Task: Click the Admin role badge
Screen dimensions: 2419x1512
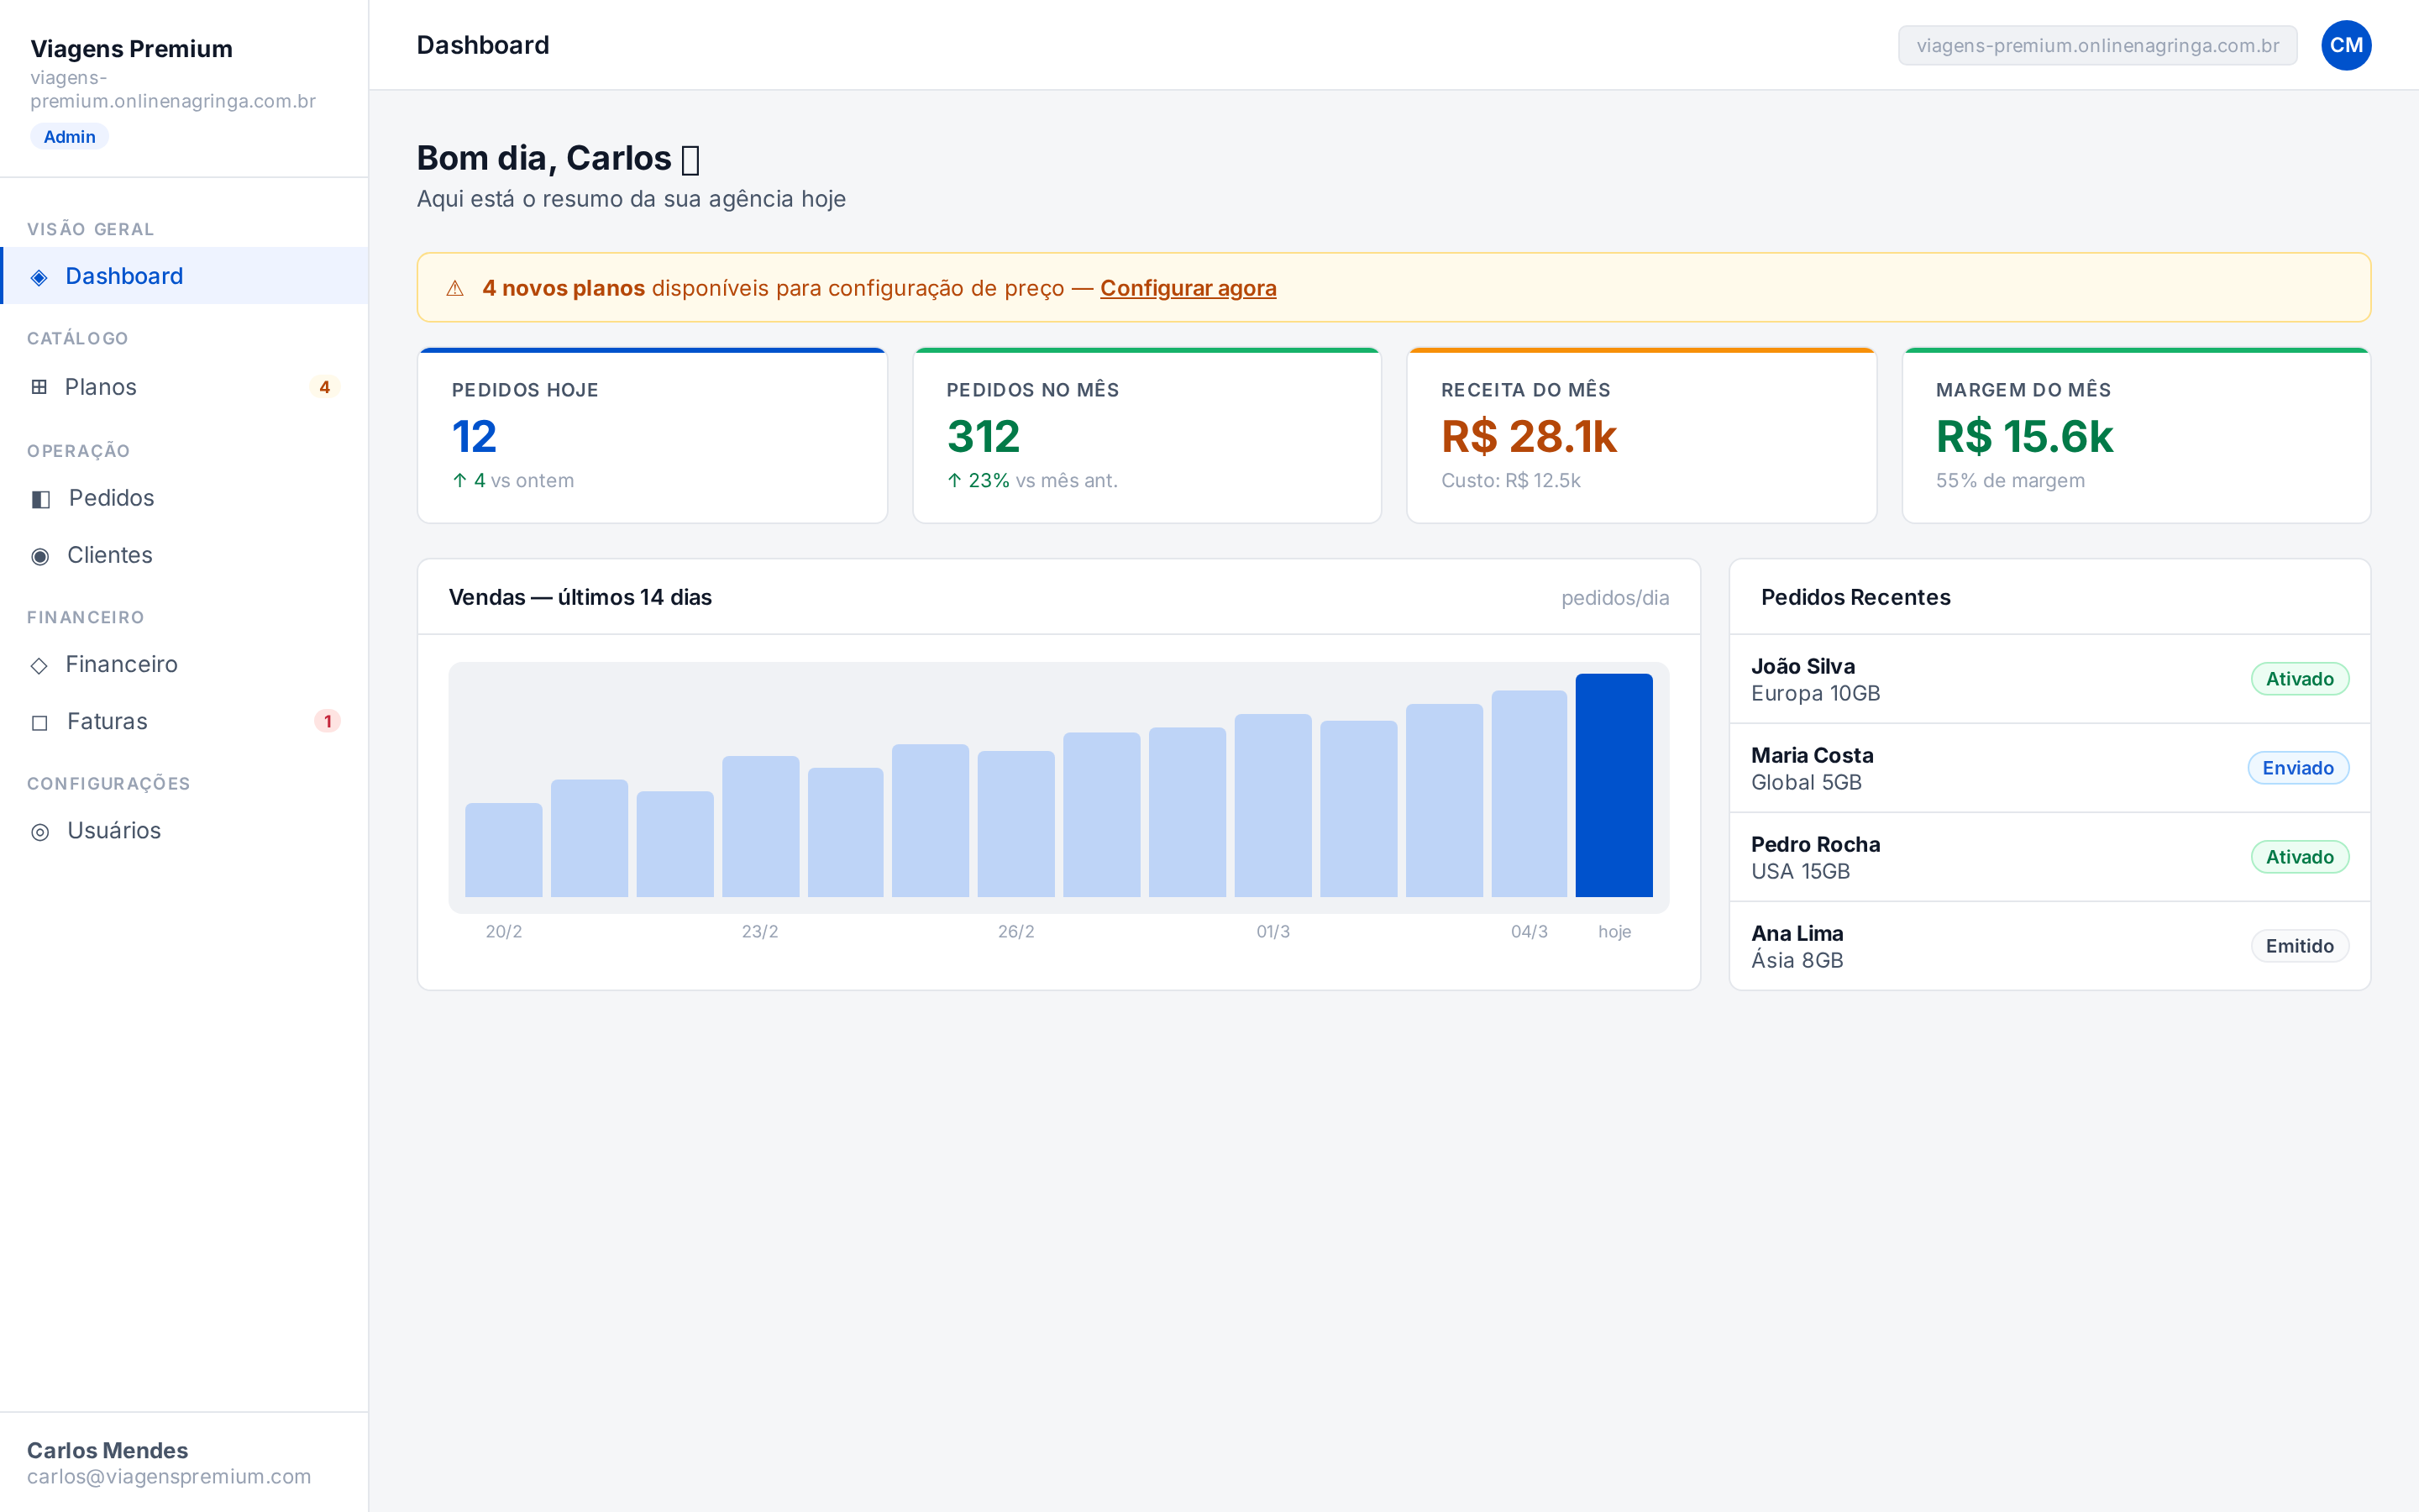Action: (x=69, y=137)
